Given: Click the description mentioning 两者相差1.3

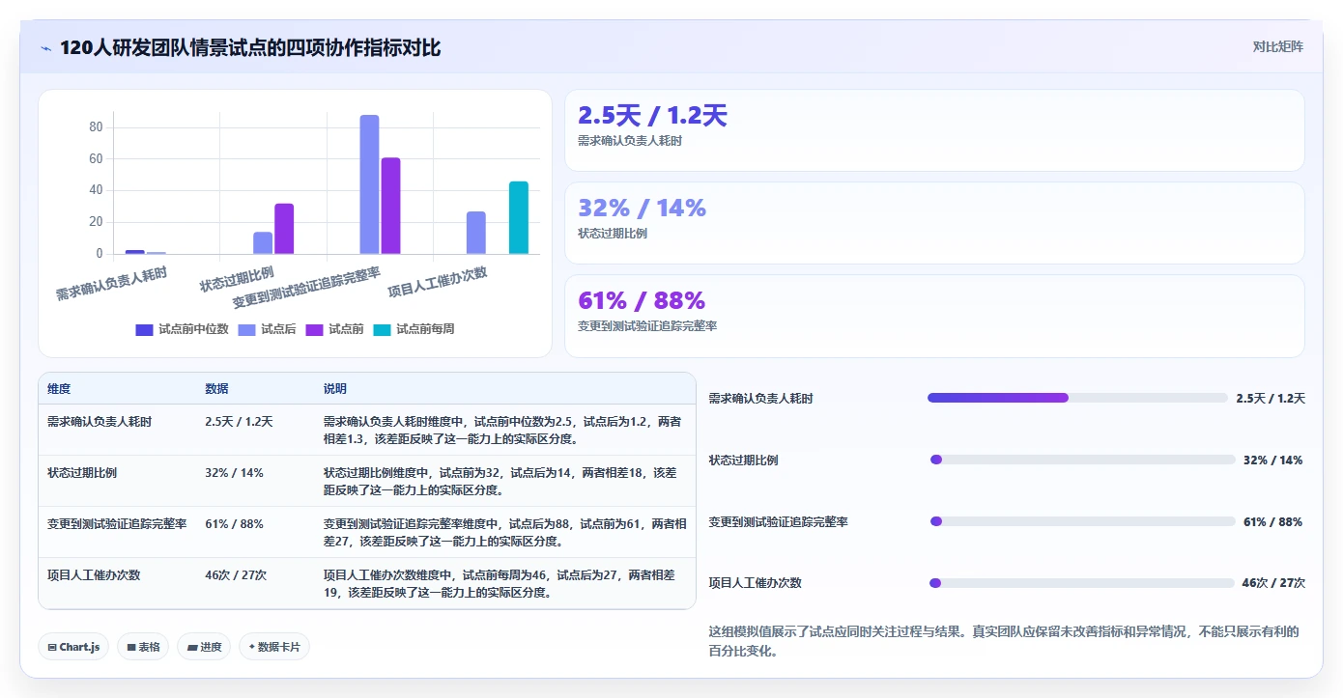Looking at the screenshot, I should tap(502, 431).
